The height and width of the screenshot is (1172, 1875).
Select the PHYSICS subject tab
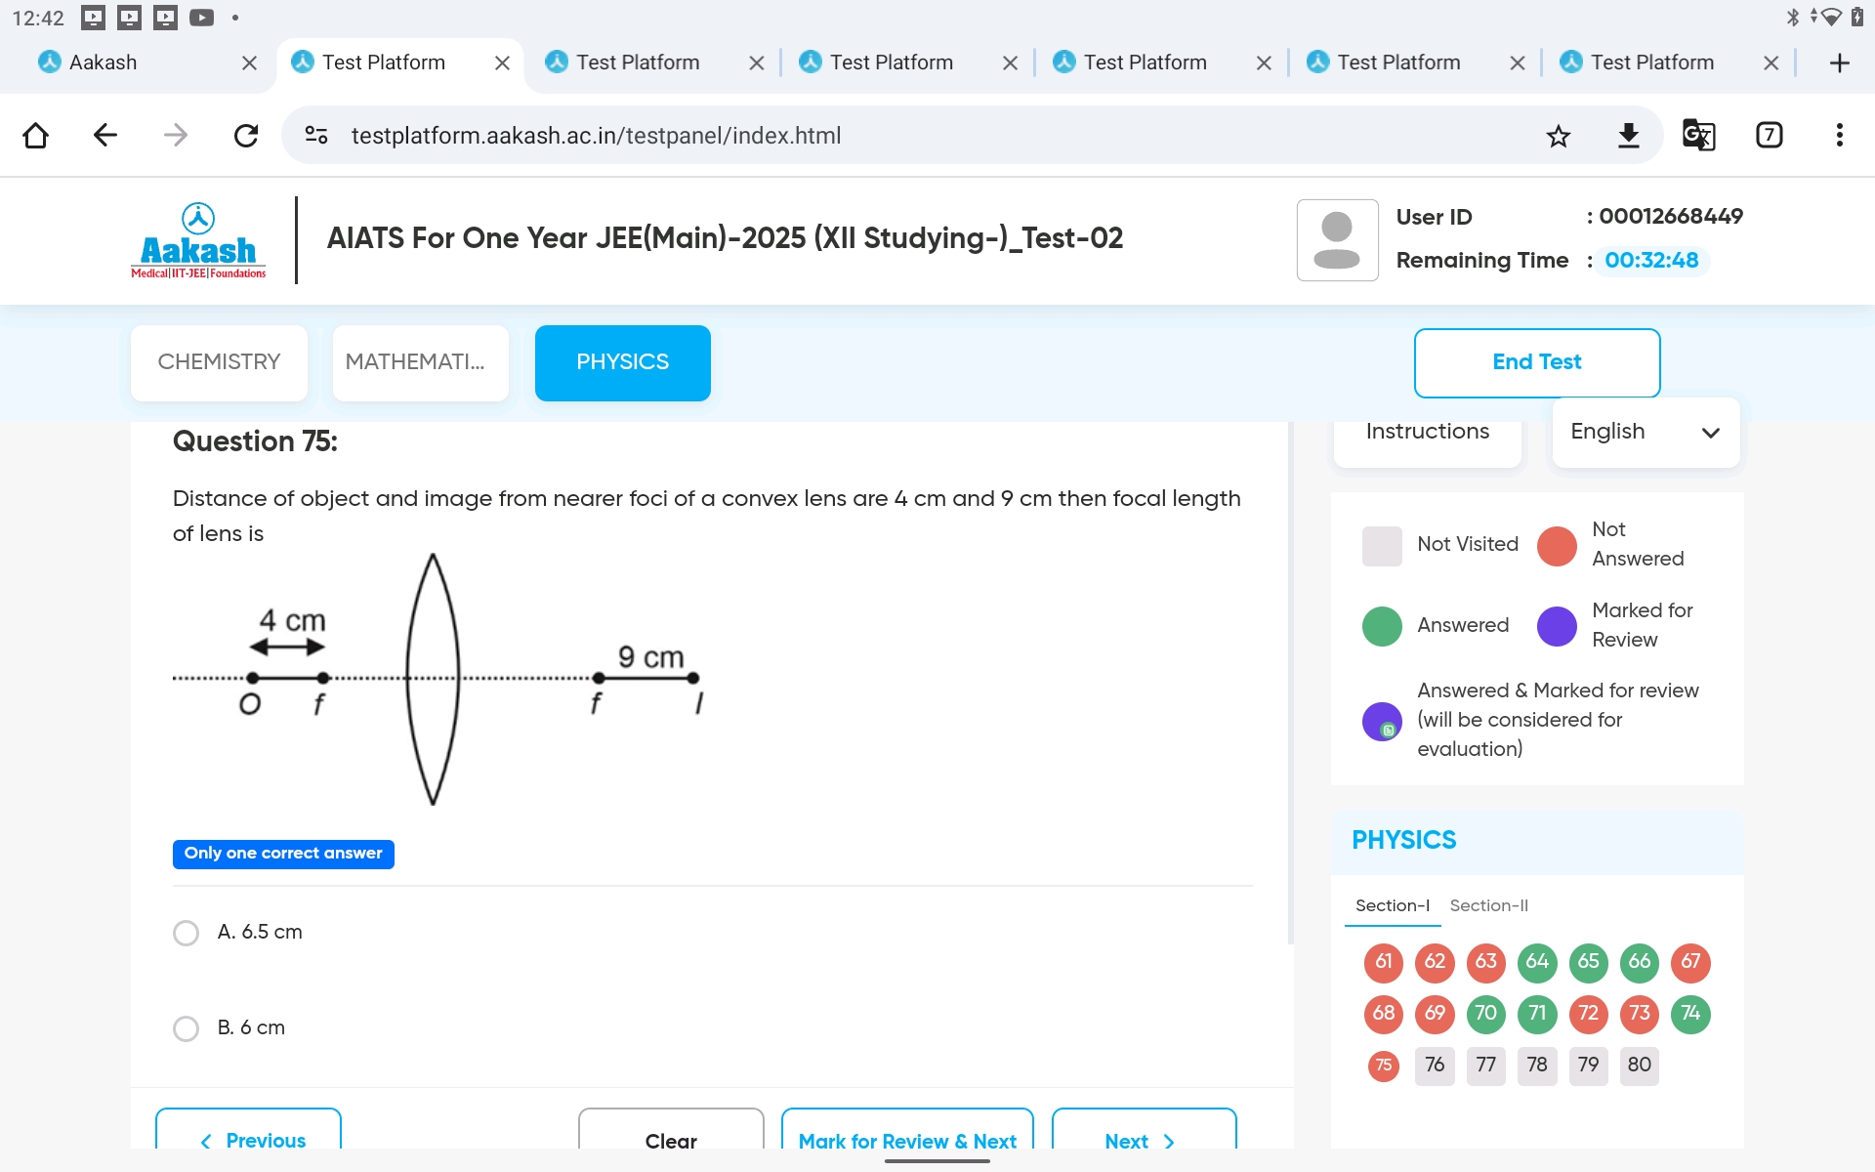pos(623,362)
